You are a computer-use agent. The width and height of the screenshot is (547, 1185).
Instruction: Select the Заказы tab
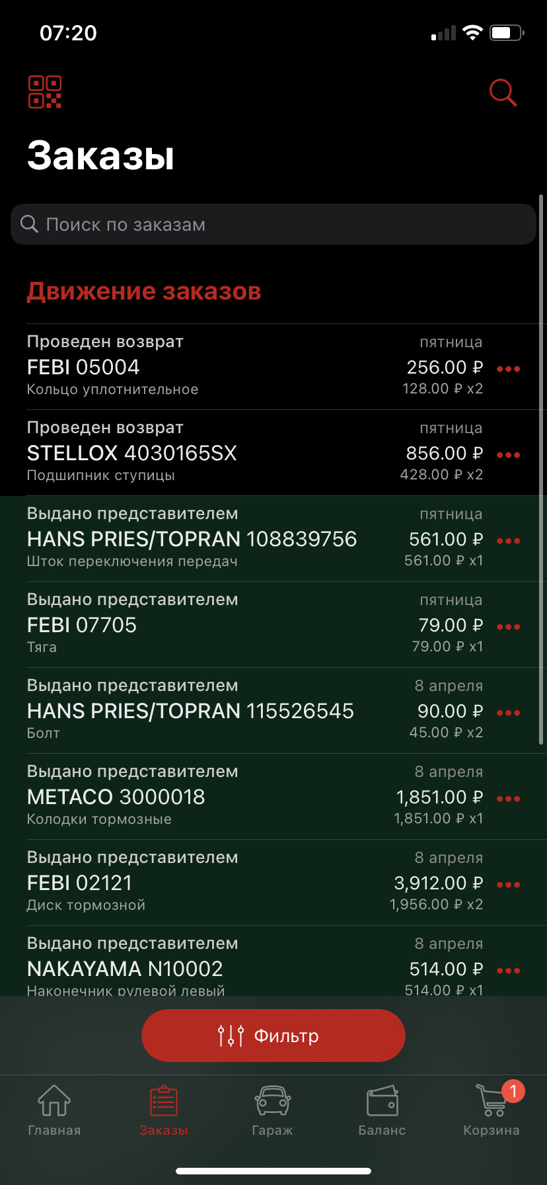(164, 1110)
